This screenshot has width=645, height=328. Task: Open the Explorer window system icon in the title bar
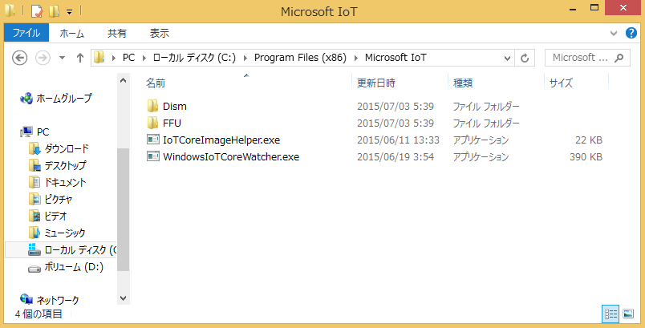coord(10,10)
